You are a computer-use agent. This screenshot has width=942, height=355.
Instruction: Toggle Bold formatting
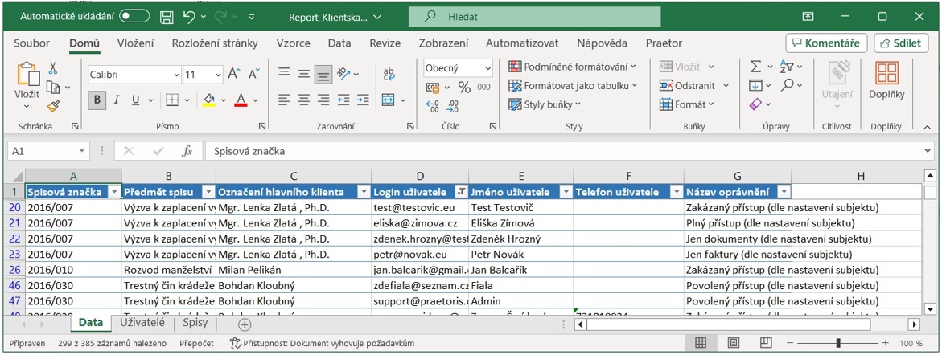97,100
